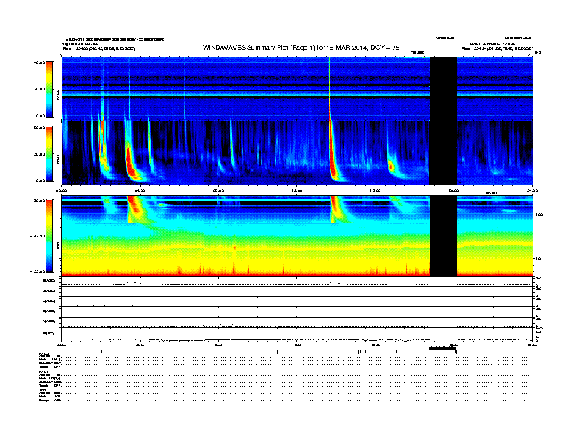Click the red burst near 03:30 in the TNR panel
This screenshot has height=443, width=574.
(x=133, y=205)
